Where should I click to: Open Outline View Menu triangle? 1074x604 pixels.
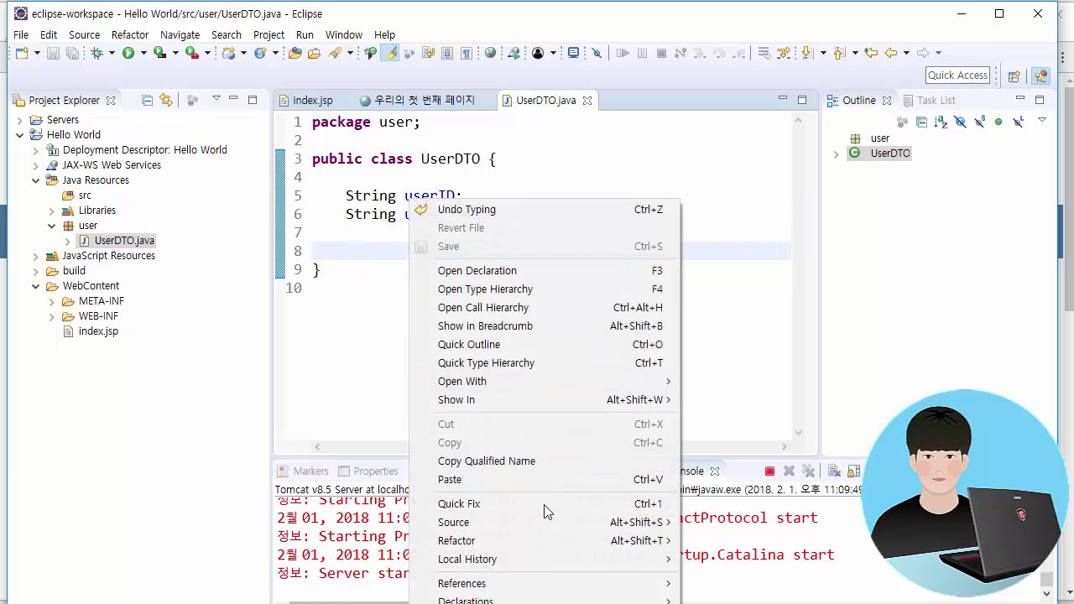1042,121
